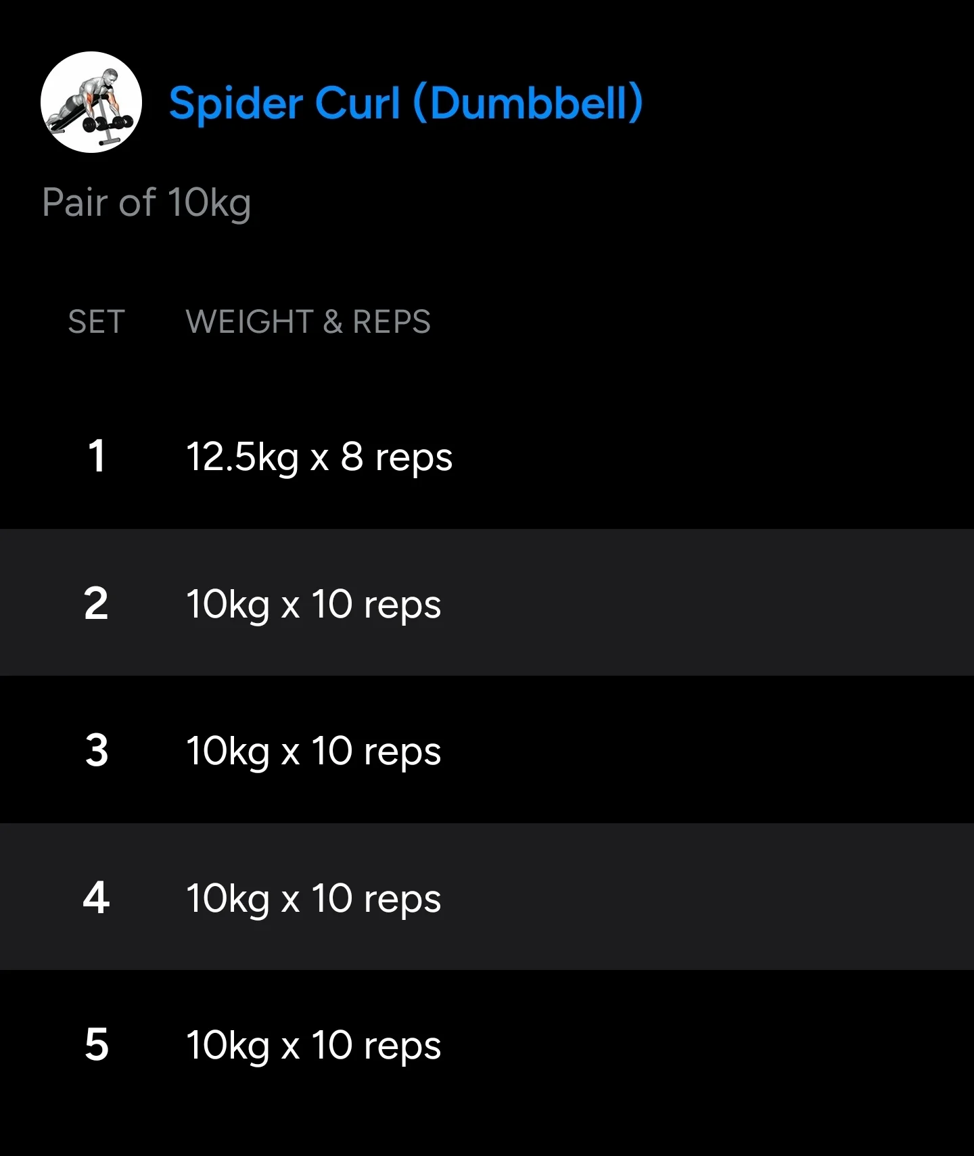This screenshot has width=974, height=1156.
Task: Tap the 10kg weight in set 3
Action: coord(227,751)
